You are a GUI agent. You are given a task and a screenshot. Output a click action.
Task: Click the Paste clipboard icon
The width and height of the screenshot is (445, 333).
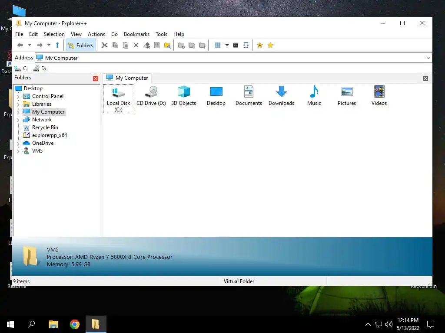tap(126, 45)
